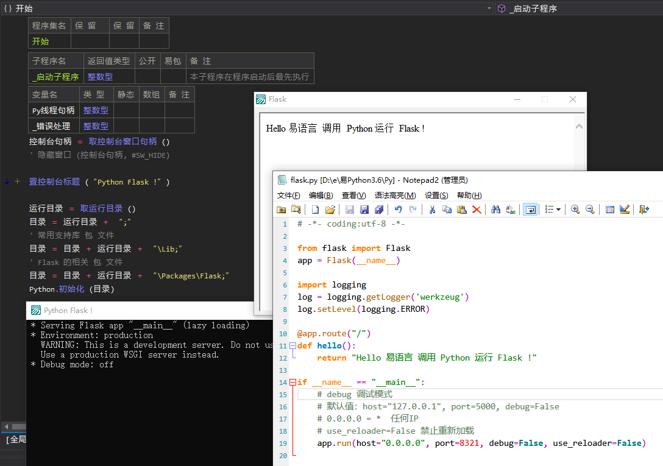Open the 帮助(H) menu in Notepad2
Screen dimensions: 663x466
pyautogui.click(x=469, y=196)
